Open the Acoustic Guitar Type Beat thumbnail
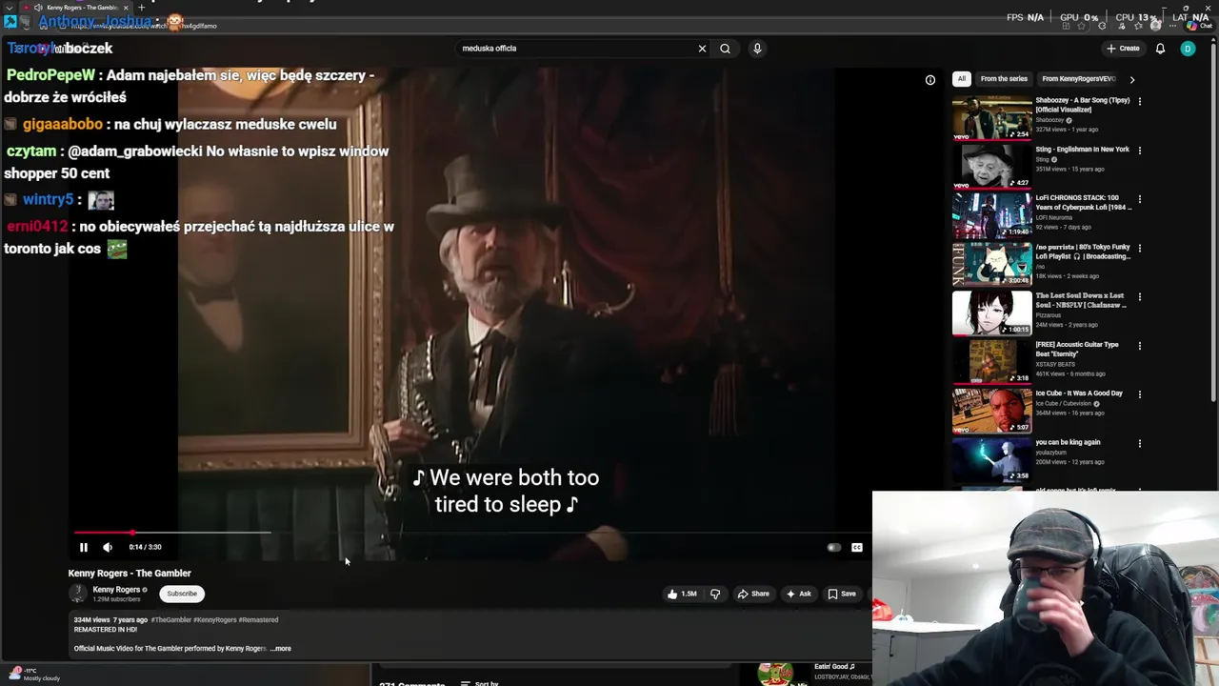This screenshot has height=686, width=1219. tap(991, 361)
